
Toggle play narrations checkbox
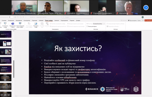click(x=50, y=26)
